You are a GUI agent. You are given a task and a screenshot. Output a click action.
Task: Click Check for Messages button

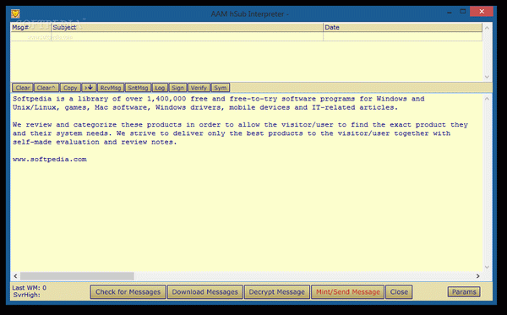(x=128, y=292)
